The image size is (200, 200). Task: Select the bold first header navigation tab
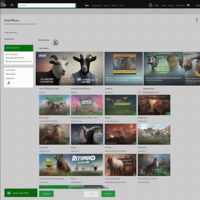(x=87, y=5)
